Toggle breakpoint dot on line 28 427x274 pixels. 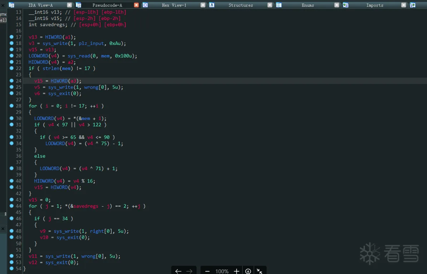tap(11, 106)
